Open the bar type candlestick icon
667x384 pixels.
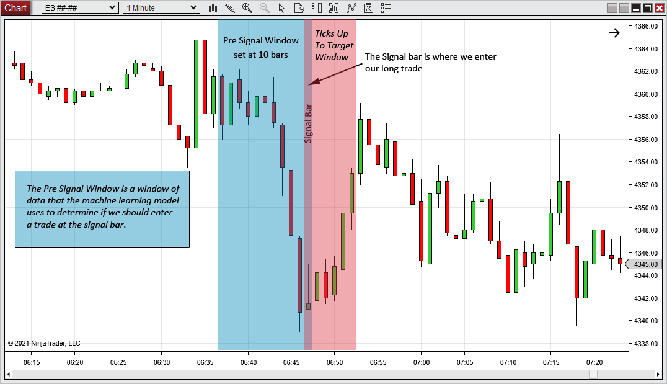click(x=213, y=8)
